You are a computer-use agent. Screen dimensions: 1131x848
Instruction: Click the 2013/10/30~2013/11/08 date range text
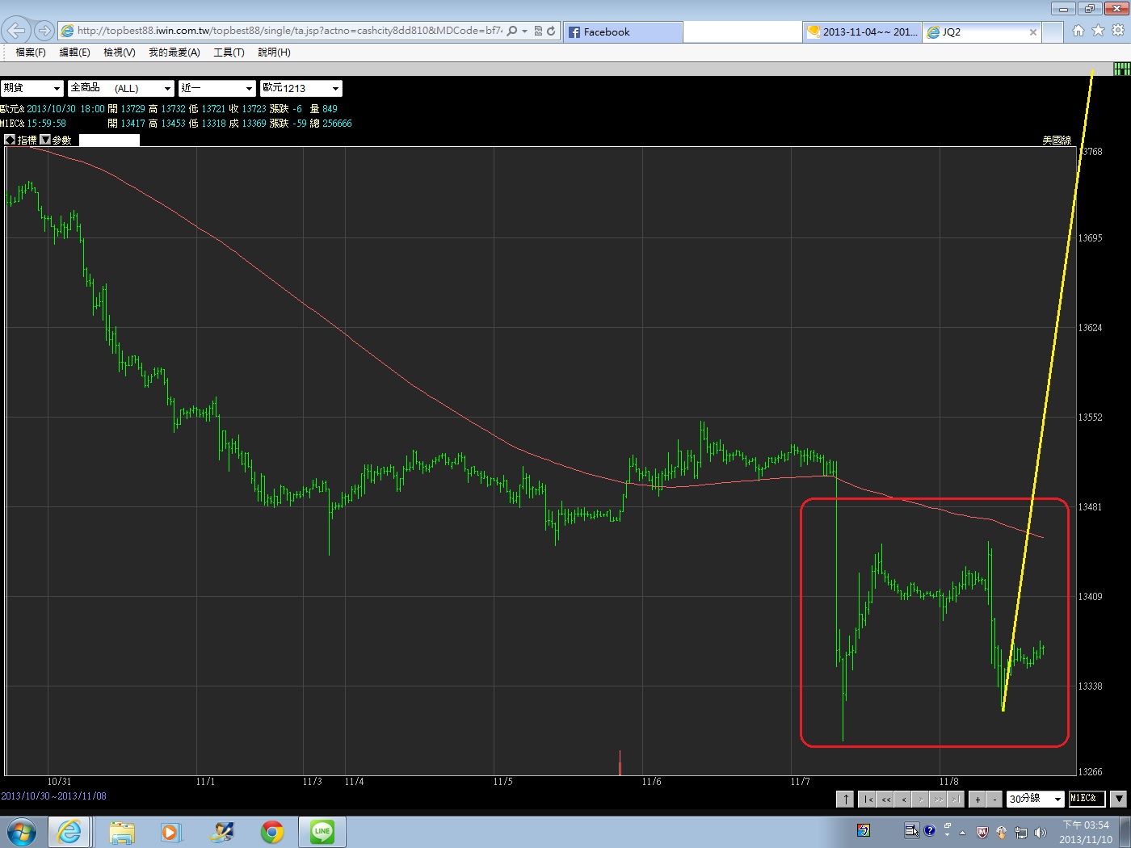[53, 796]
